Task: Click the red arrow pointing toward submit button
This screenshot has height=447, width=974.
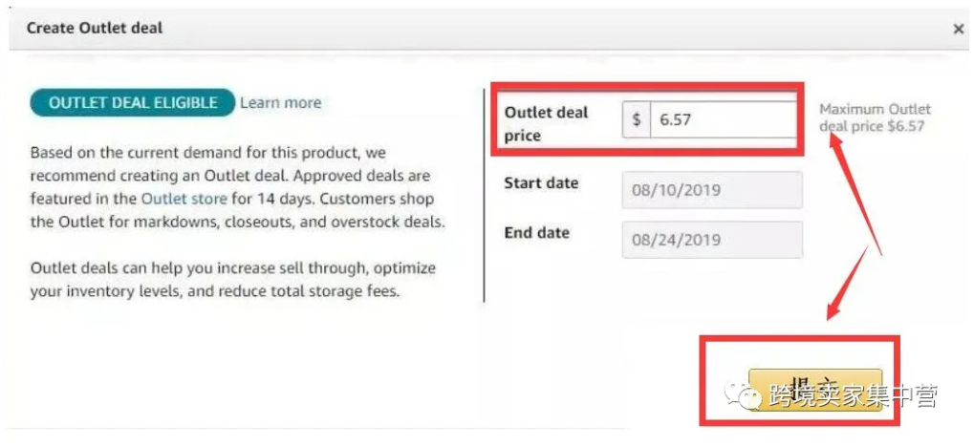Action: 849,287
